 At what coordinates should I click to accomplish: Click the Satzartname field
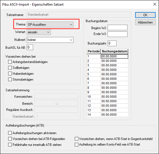point(79,15)
